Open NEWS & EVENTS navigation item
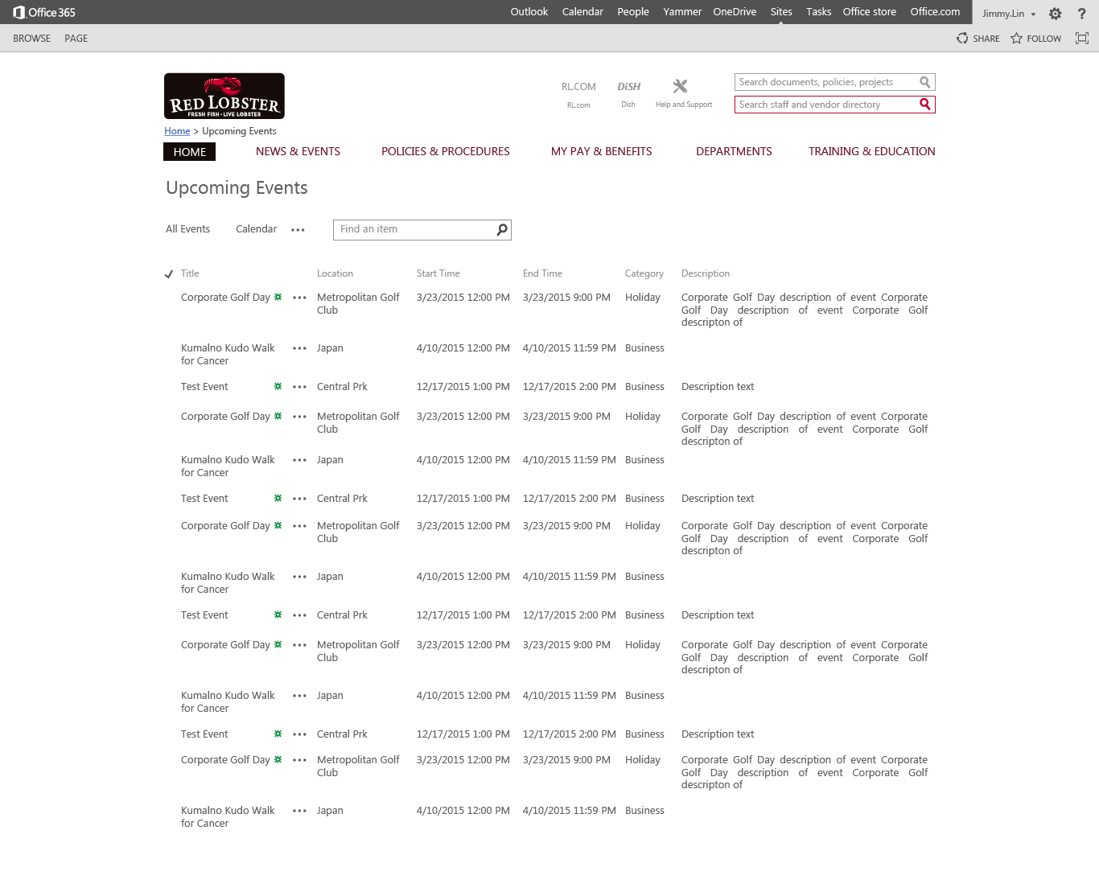Viewport: 1099px width, 892px height. pos(298,151)
